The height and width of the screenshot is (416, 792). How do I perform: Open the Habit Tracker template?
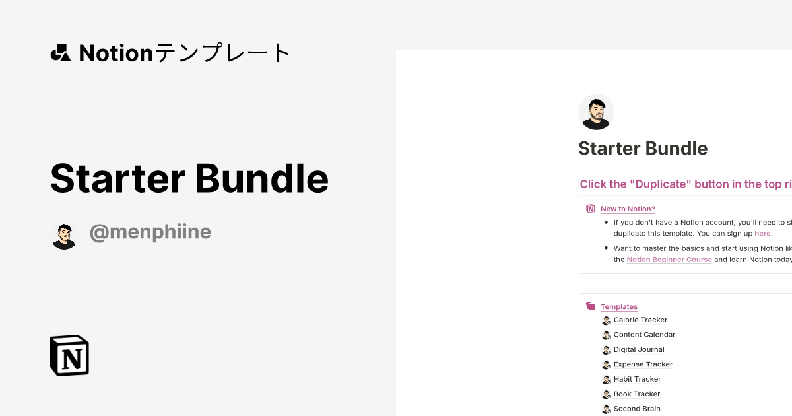(x=637, y=379)
